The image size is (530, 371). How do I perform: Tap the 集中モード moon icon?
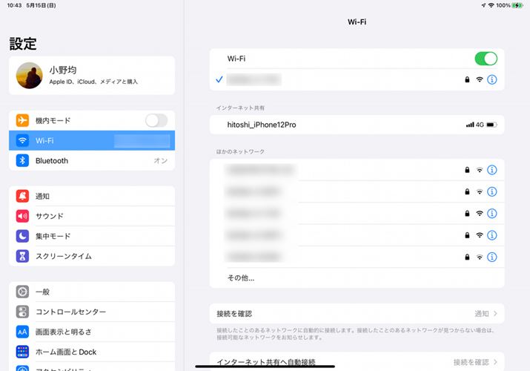coord(22,236)
